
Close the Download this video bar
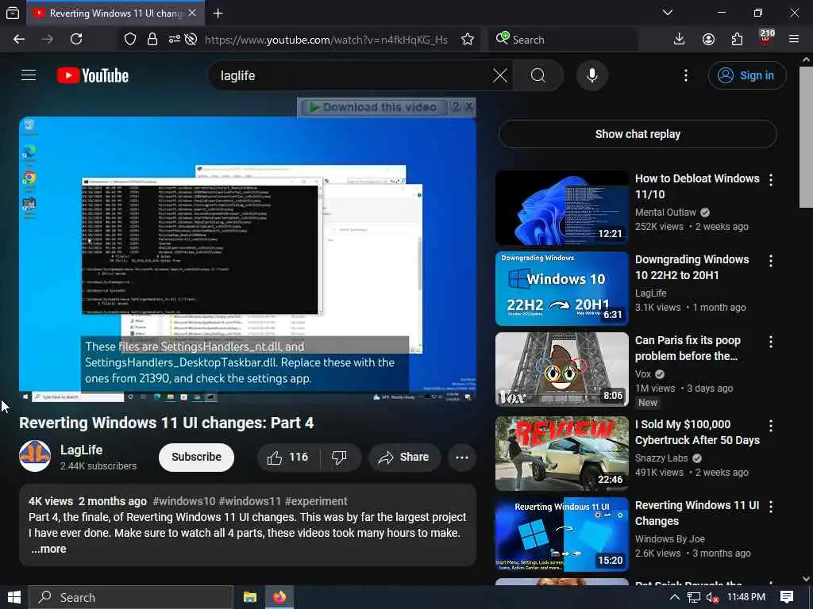pyautogui.click(x=468, y=107)
